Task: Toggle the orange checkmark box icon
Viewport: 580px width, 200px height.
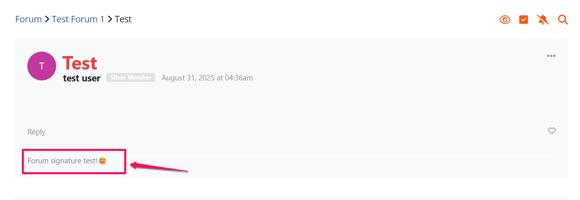Action: [x=523, y=19]
